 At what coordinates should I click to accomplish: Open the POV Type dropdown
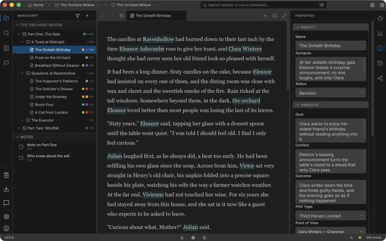point(330,216)
